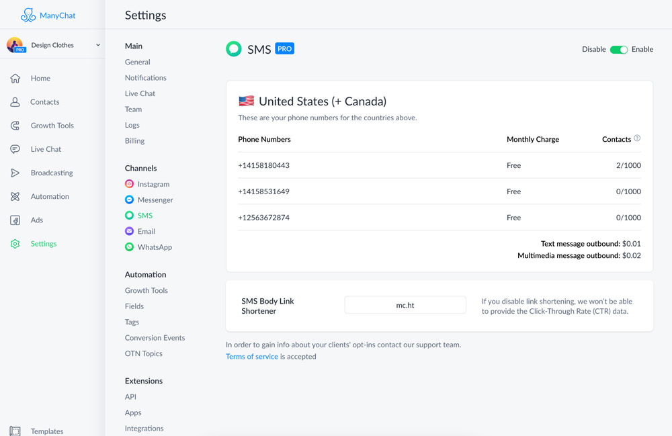Open the Terms of service link
This screenshot has height=436, width=672.
252,356
